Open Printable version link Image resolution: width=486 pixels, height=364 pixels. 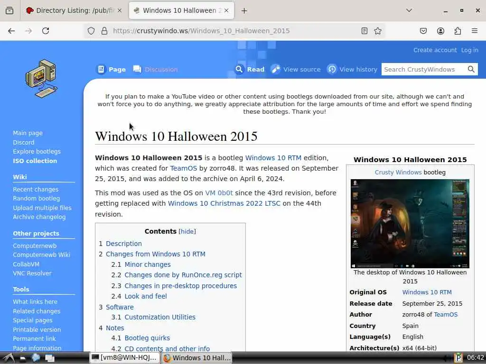[x=37, y=330]
